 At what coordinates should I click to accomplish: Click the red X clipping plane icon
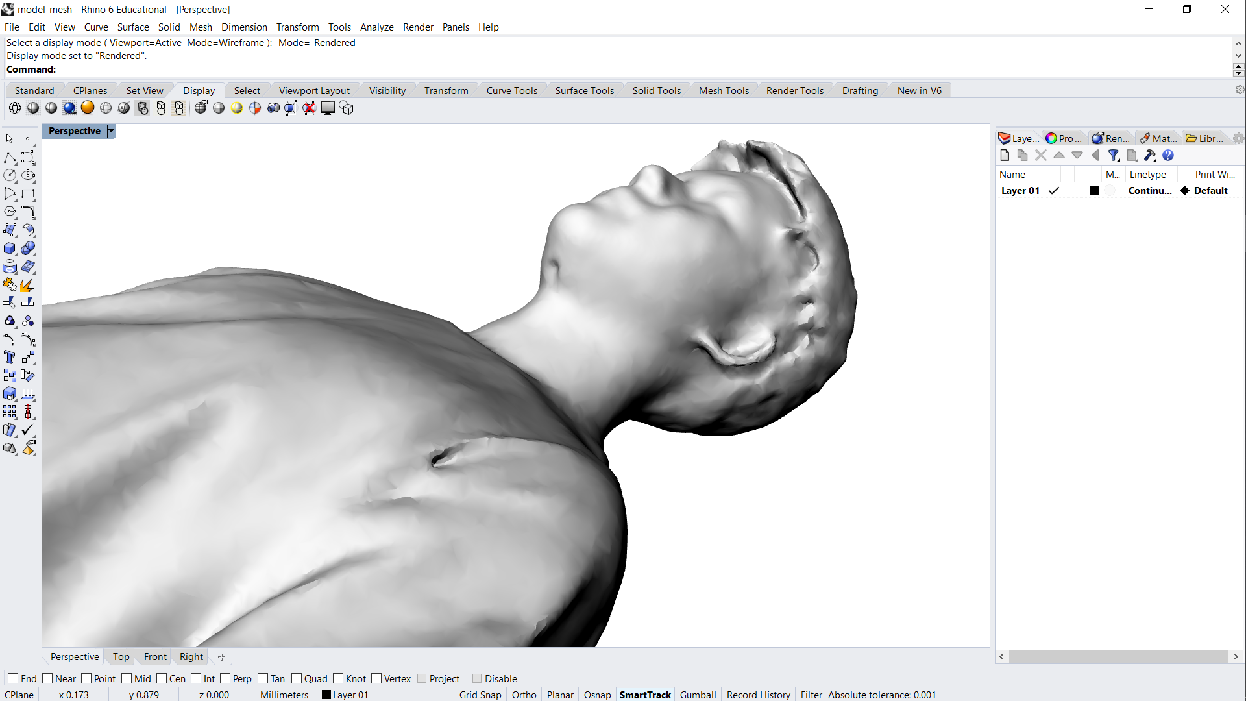310,108
